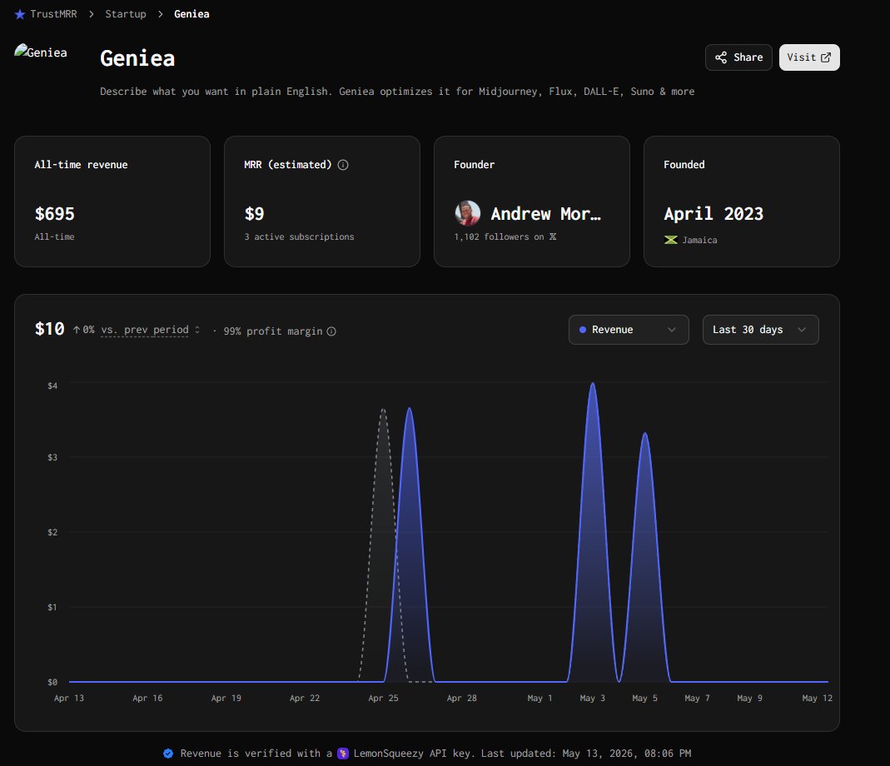
Task: Go to the Startup breadcrumb
Action: tap(126, 13)
